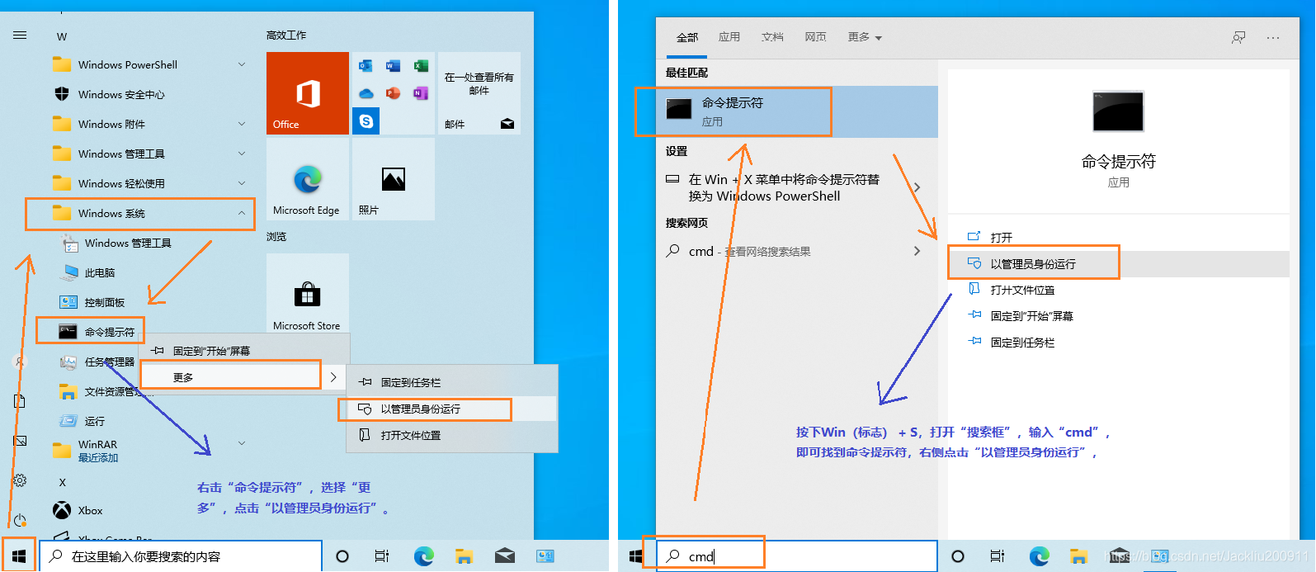Switch to 文档 tab in search panel
Screen dimensions: 1316x572
pos(772,37)
